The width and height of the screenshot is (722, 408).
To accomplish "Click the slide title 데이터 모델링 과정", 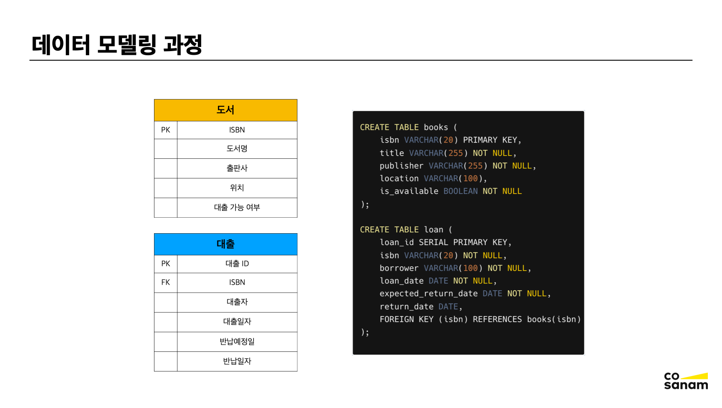I will [x=117, y=45].
